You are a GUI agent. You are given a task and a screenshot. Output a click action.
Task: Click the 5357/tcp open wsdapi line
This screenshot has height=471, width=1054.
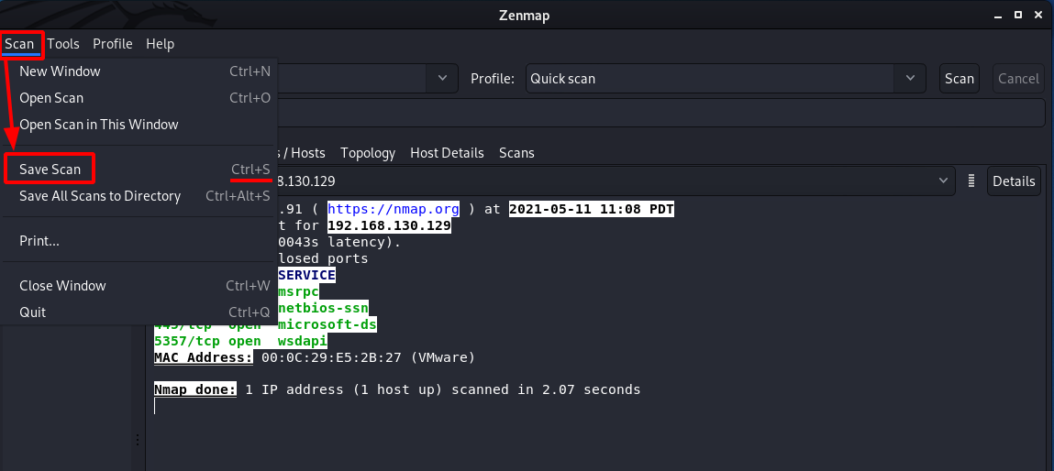240,341
